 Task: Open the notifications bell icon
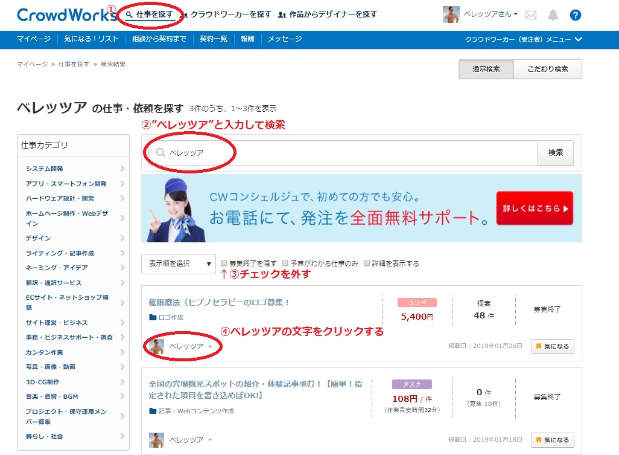(553, 15)
